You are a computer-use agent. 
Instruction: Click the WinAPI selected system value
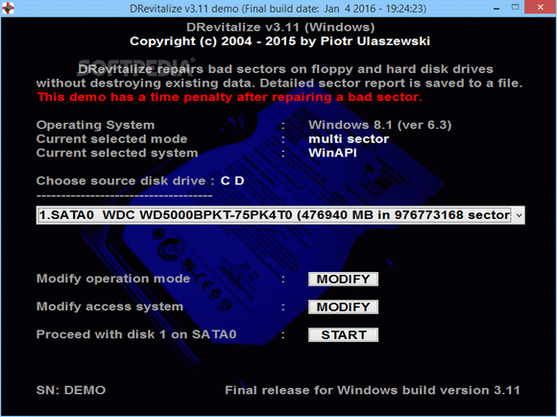pos(332,153)
